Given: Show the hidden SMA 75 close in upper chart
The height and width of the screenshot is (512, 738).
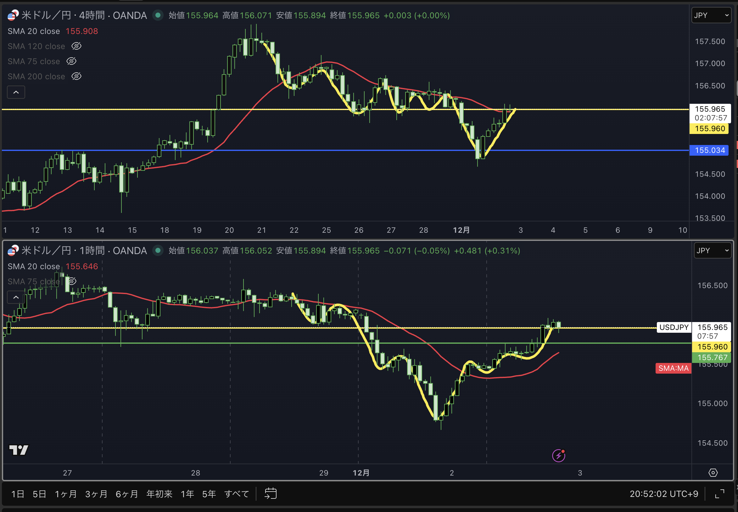Looking at the screenshot, I should [71, 61].
